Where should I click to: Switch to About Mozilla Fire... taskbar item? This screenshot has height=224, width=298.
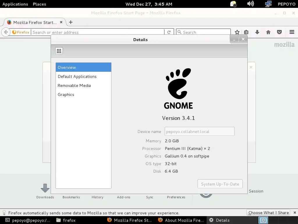(181, 220)
